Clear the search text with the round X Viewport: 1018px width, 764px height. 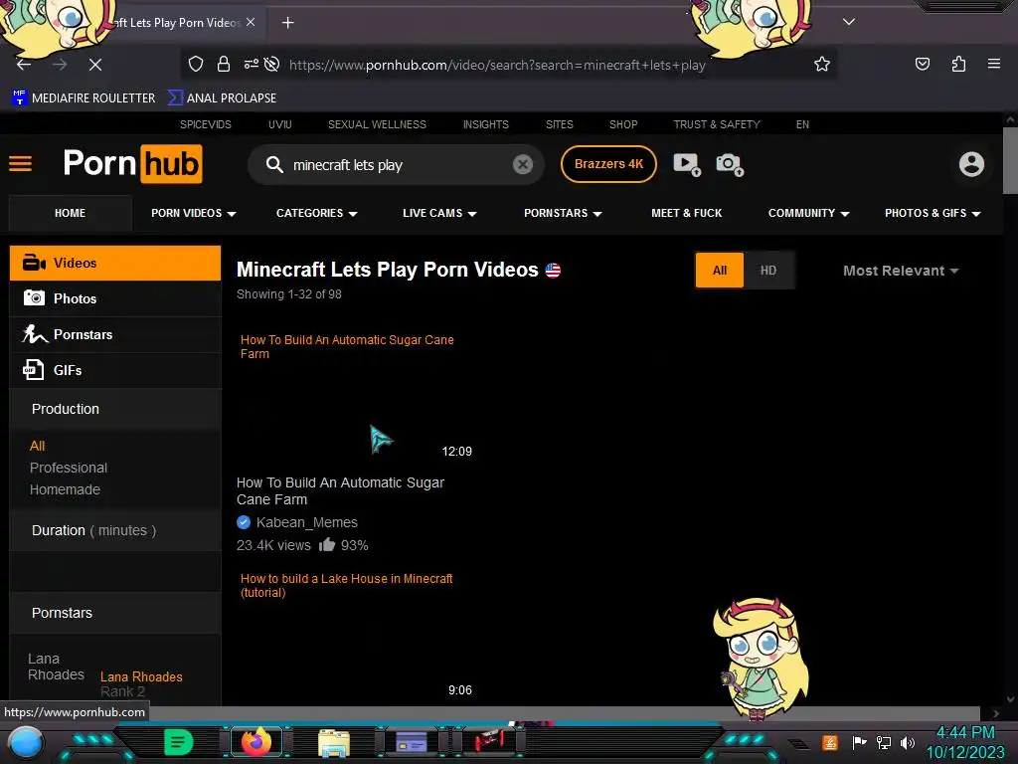(523, 164)
